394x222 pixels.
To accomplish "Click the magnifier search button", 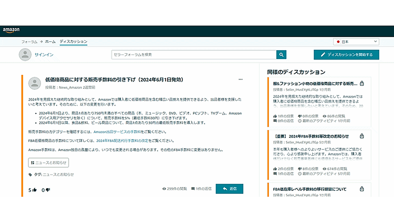I will point(281,55).
